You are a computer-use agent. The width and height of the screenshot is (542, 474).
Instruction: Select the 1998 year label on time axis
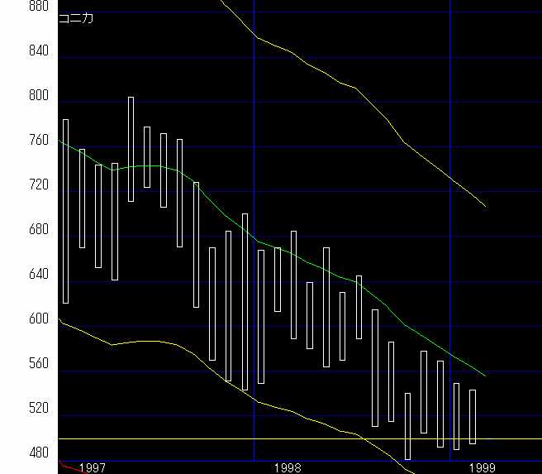click(288, 467)
